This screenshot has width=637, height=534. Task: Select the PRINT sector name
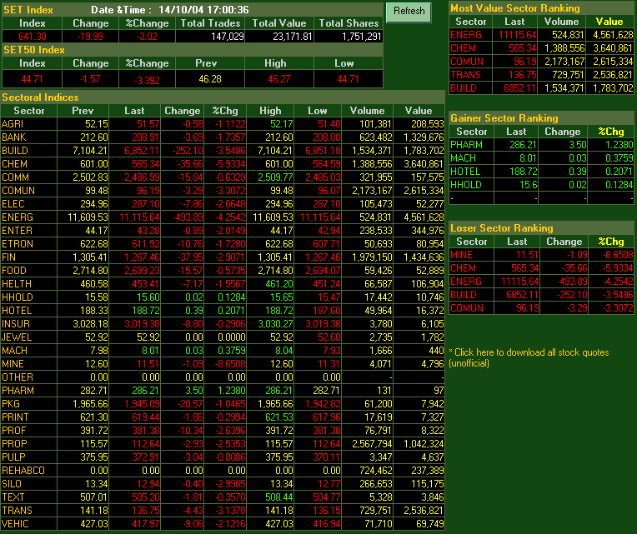pos(16,417)
